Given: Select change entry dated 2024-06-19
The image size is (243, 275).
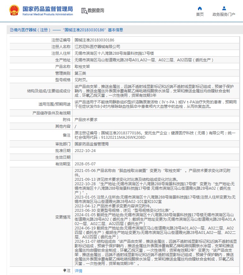Looking at the screenshot, I should 155,233.
